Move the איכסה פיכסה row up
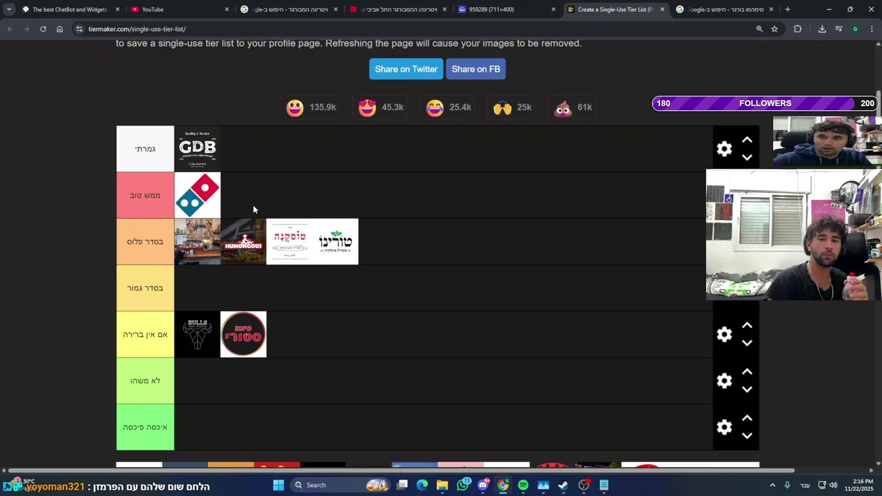Screen dimensions: 882x496 [747, 418]
